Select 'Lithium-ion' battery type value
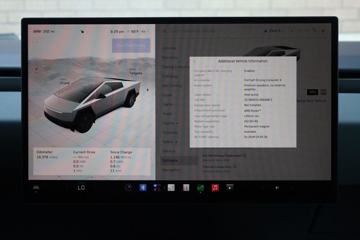This screenshot has width=360, height=240. click(x=251, y=116)
